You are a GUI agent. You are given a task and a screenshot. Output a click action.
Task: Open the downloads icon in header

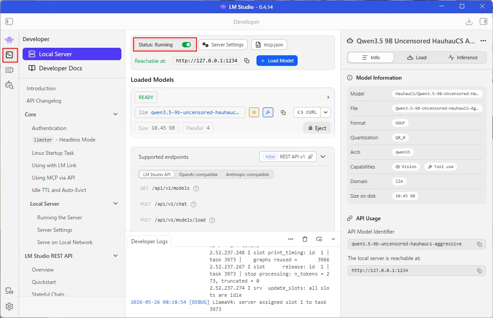(x=469, y=22)
